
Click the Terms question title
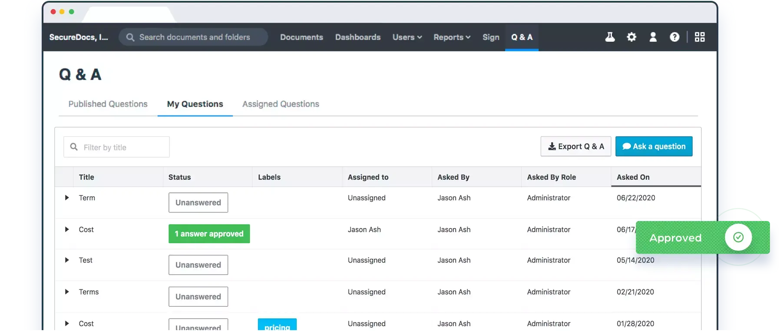89,292
